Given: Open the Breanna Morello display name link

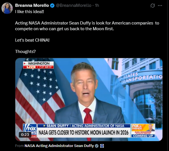Looking at the screenshot, I should click(x=32, y=5).
